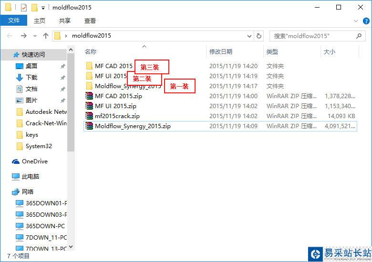Click the file name mf2015crack.zip
This screenshot has width=372, height=262.
click(117, 116)
